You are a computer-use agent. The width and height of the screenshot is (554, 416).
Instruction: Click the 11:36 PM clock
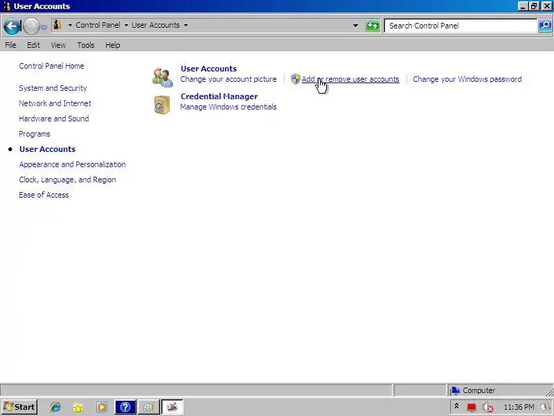[x=519, y=407]
